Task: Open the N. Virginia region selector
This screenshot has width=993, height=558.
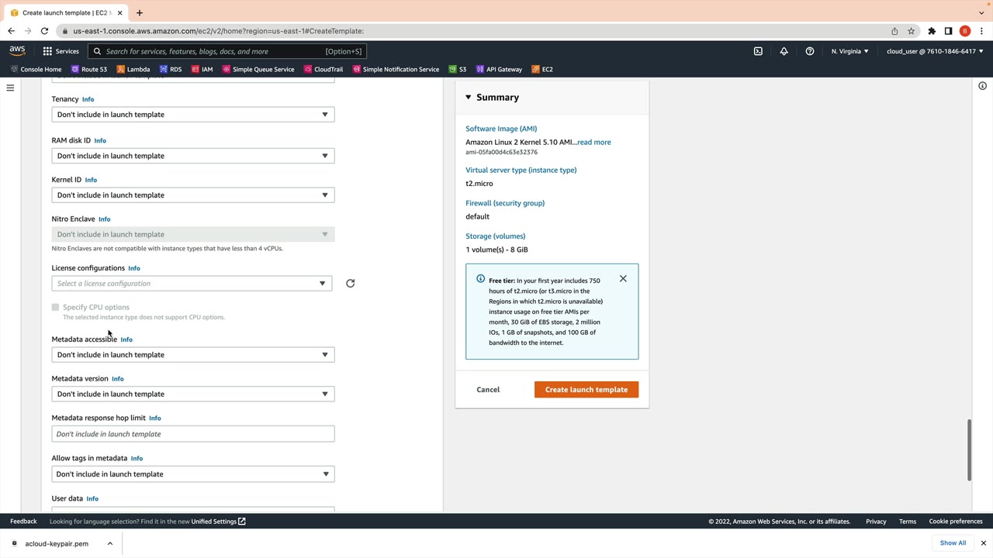Action: 850,51
